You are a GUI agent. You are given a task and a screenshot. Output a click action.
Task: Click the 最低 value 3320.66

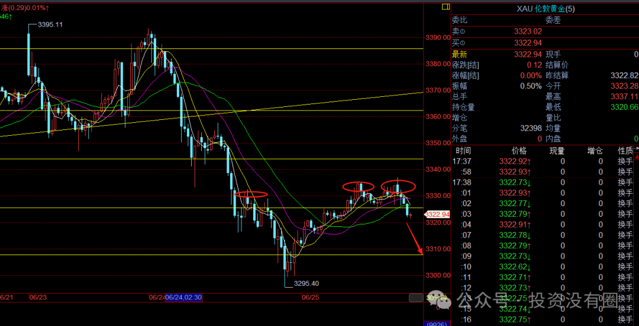click(624, 107)
